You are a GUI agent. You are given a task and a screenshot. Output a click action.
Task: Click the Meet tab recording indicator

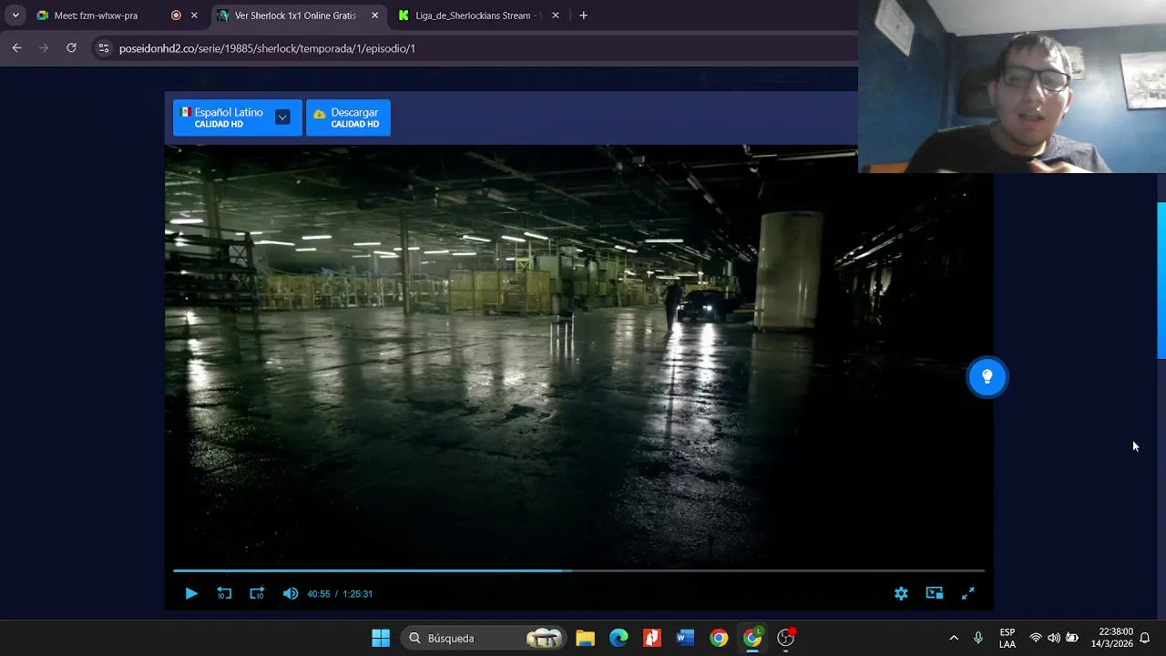176,15
